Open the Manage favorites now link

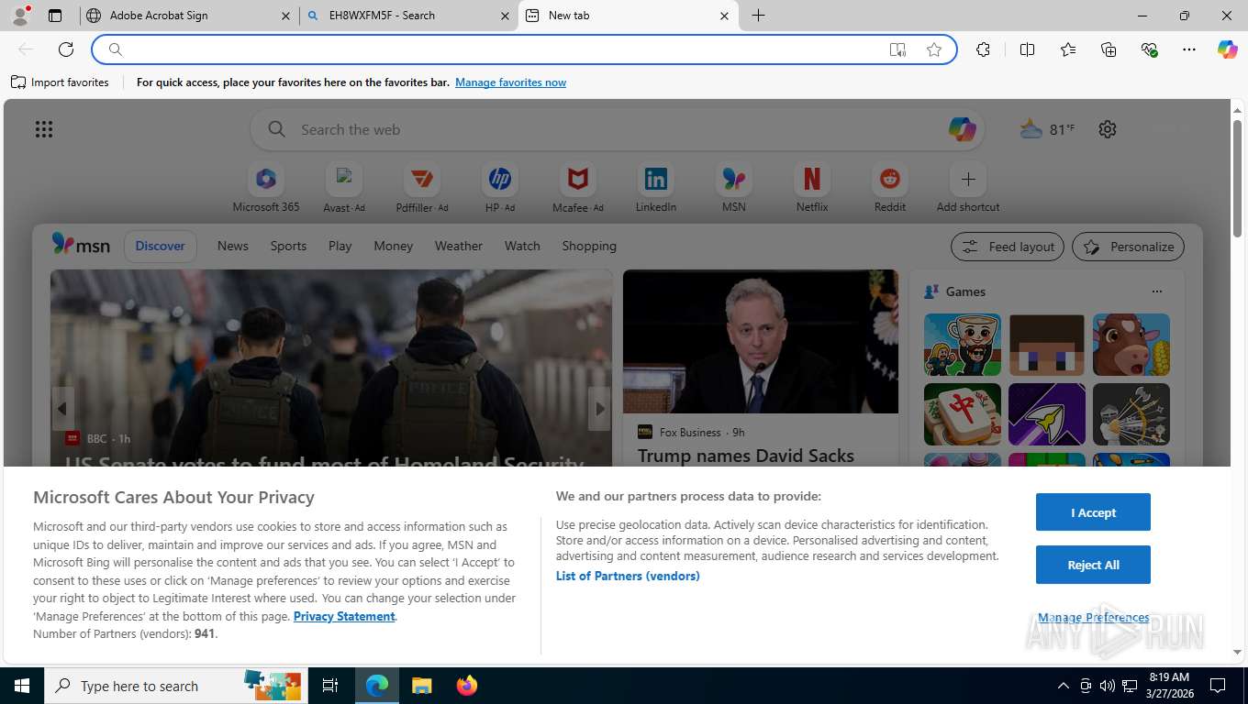click(x=510, y=82)
